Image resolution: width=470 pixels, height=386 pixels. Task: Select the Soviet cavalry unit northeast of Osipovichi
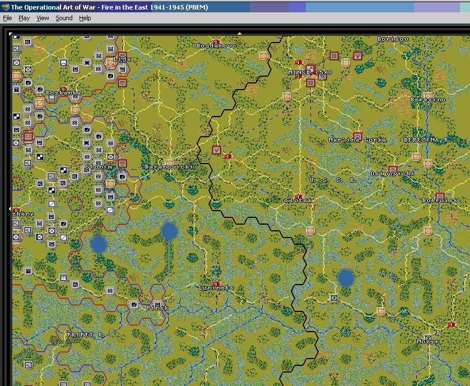[x=416, y=156]
